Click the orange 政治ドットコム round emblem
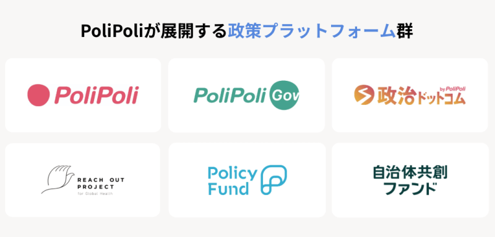The image size is (495, 237). [x=364, y=95]
